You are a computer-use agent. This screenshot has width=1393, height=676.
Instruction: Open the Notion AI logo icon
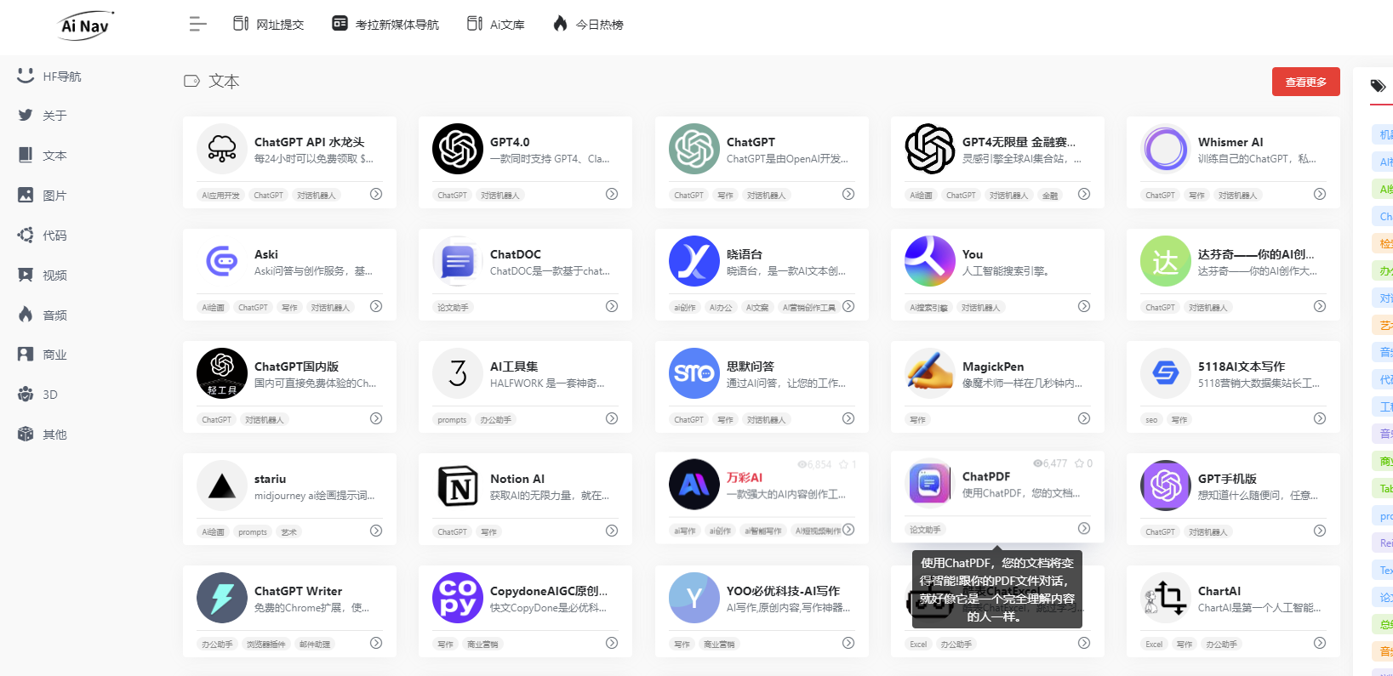[x=458, y=486]
